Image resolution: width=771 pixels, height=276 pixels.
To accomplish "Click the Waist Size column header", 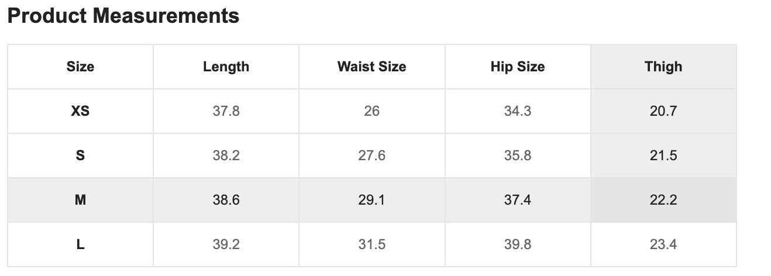I will click(371, 67).
